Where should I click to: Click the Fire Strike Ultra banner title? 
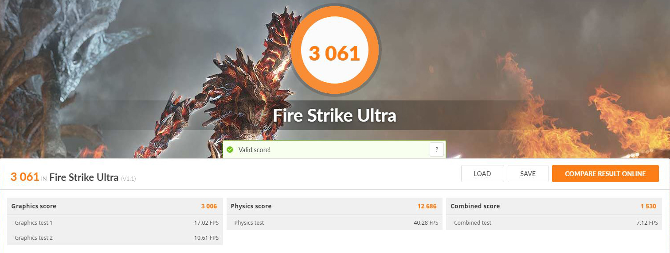(x=334, y=115)
